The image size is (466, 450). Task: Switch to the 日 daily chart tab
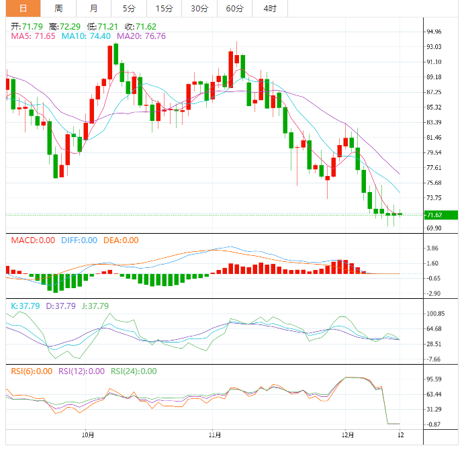tap(23, 8)
